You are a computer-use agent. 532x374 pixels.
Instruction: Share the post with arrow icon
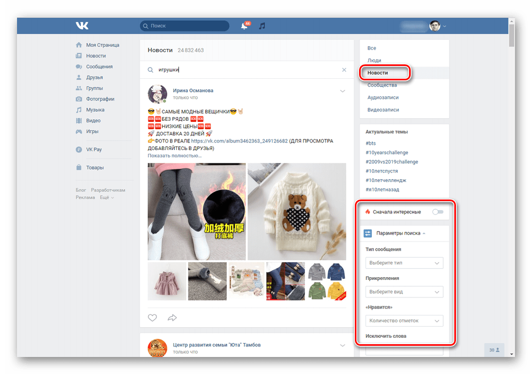coord(172,318)
